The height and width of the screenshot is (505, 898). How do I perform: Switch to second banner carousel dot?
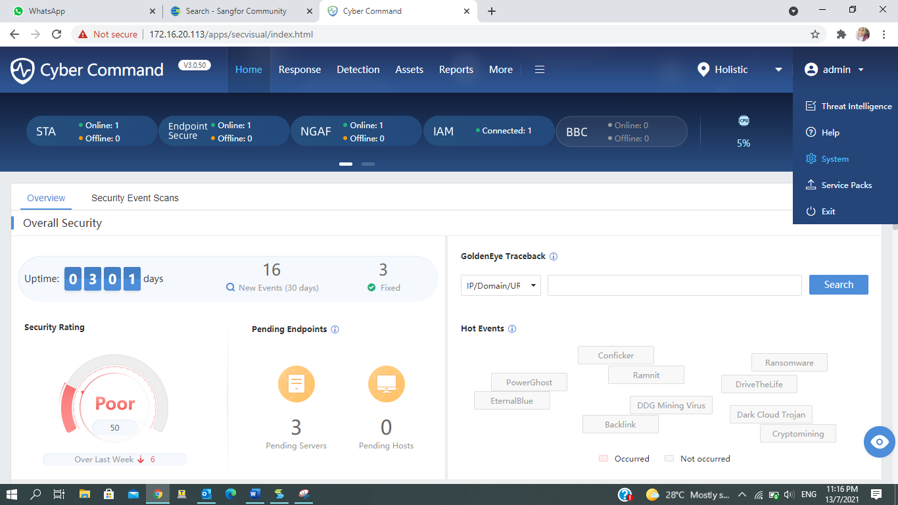click(x=368, y=164)
